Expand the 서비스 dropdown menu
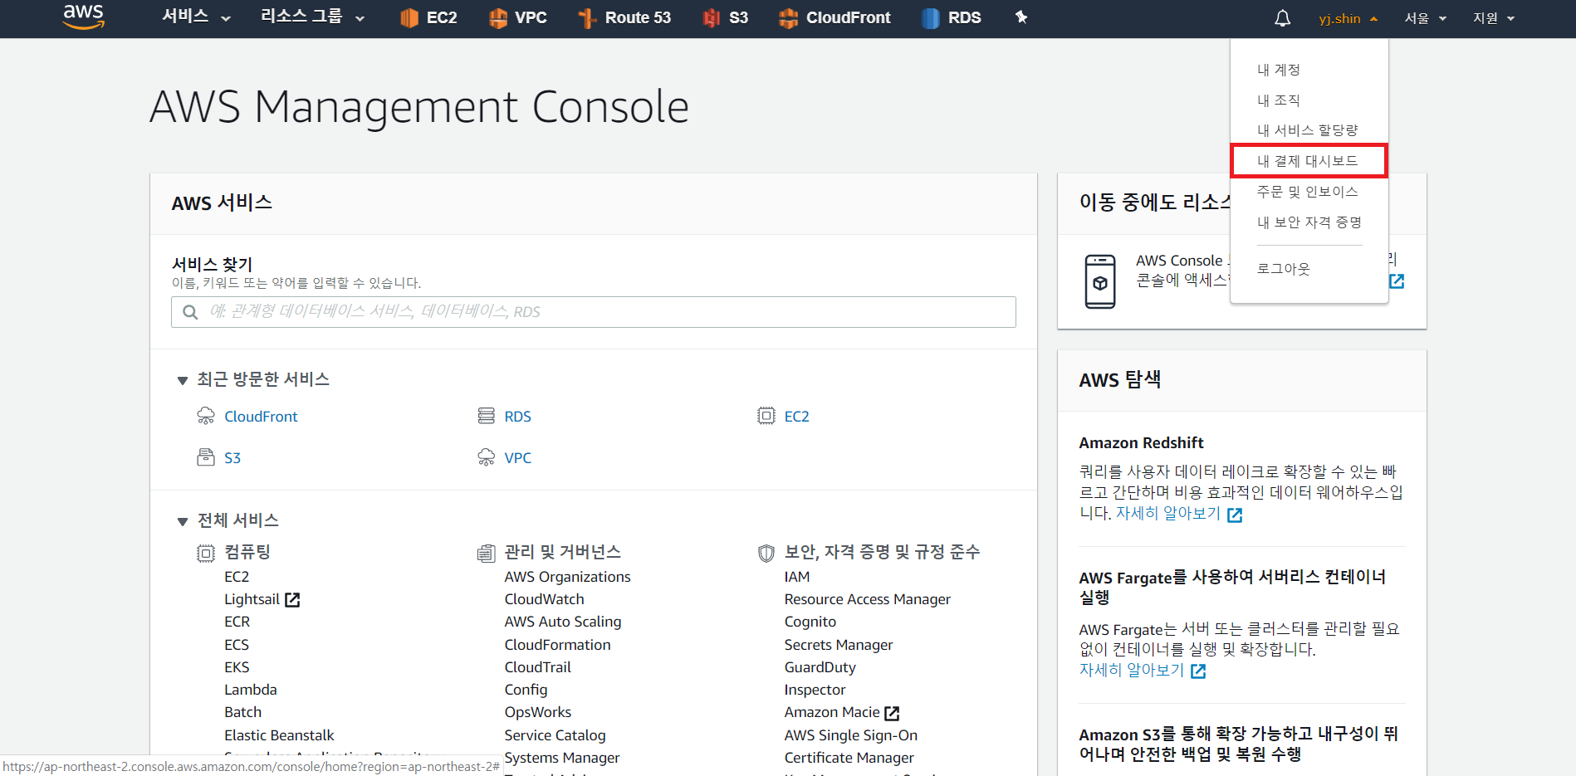Screen dimensions: 1576x776 (196, 17)
